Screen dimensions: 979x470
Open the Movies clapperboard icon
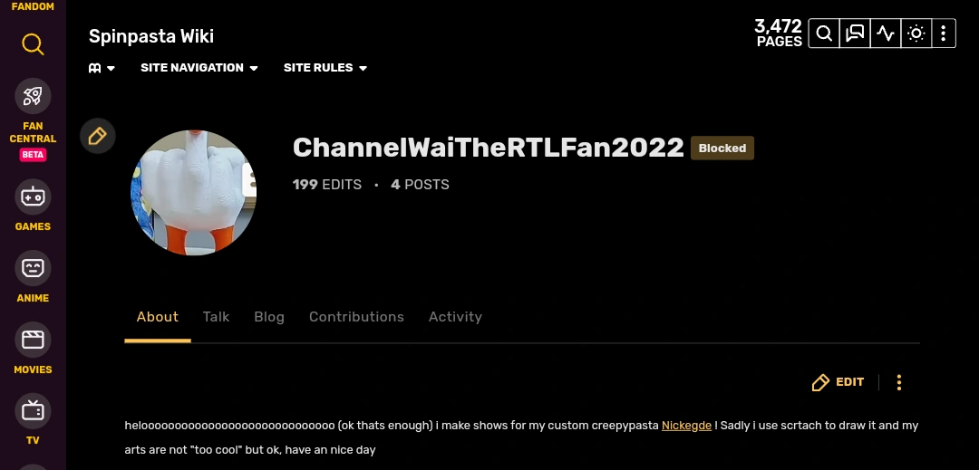point(33,340)
